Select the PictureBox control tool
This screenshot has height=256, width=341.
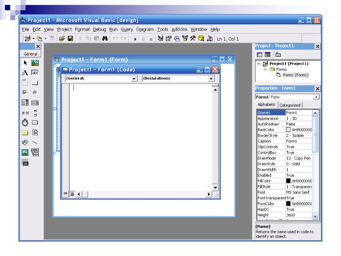35,63
